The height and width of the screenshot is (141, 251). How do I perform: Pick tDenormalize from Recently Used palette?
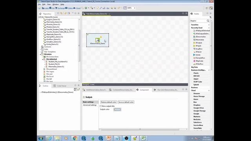tap(200, 37)
